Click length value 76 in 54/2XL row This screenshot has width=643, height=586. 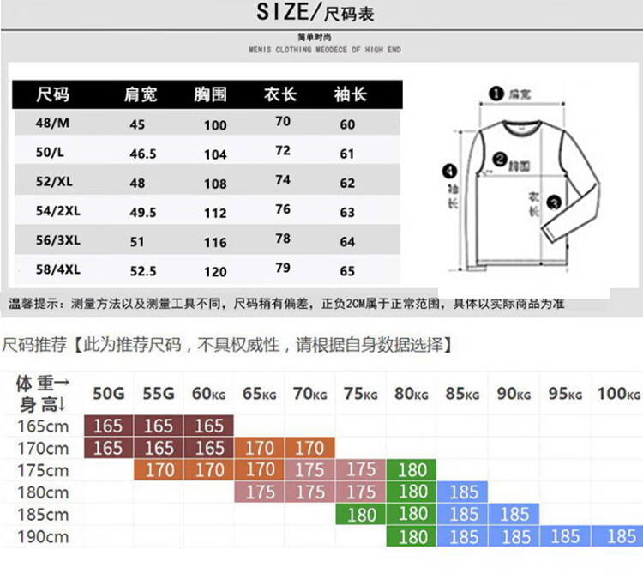[283, 209]
